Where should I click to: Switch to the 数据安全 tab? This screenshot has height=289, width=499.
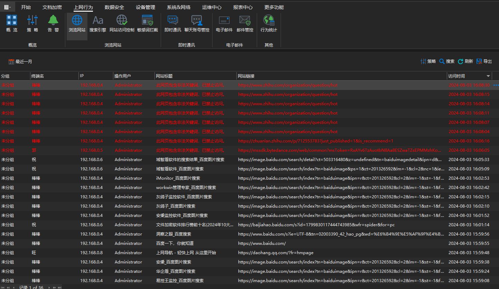coord(114,7)
